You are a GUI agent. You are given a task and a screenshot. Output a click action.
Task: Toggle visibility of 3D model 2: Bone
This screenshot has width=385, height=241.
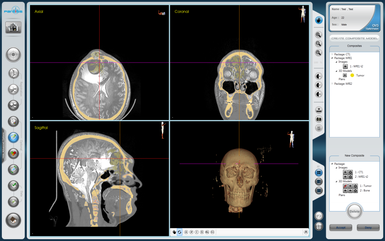pos(346,191)
